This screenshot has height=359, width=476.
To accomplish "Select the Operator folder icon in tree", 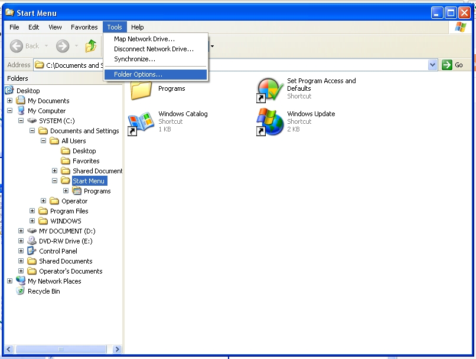I will click(x=54, y=200).
